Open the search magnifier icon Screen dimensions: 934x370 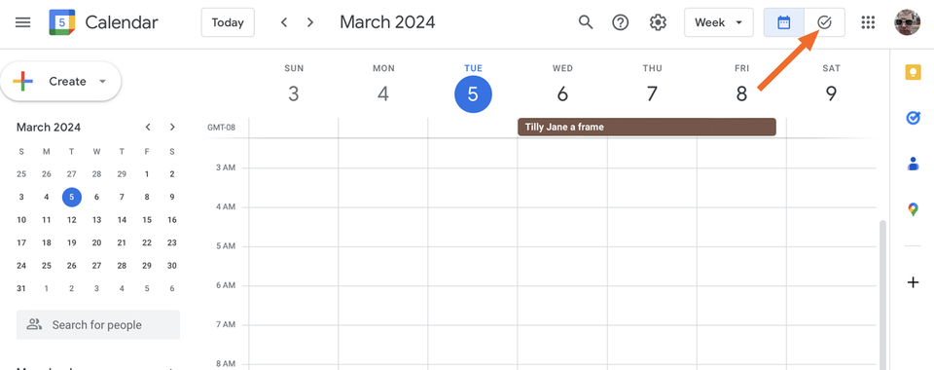click(x=586, y=22)
